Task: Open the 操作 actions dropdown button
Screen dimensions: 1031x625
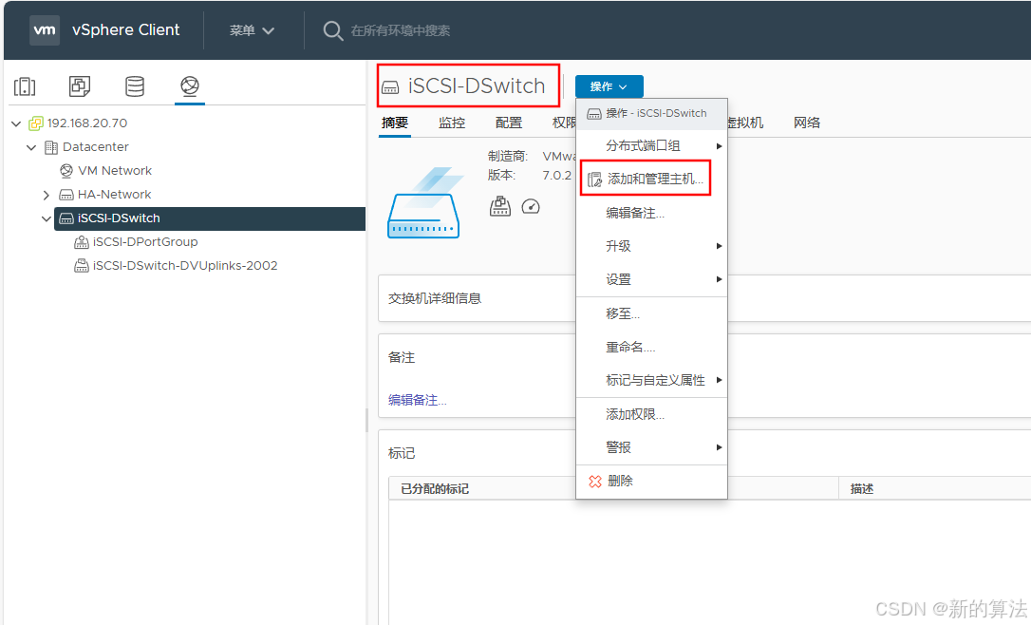Action: point(609,86)
